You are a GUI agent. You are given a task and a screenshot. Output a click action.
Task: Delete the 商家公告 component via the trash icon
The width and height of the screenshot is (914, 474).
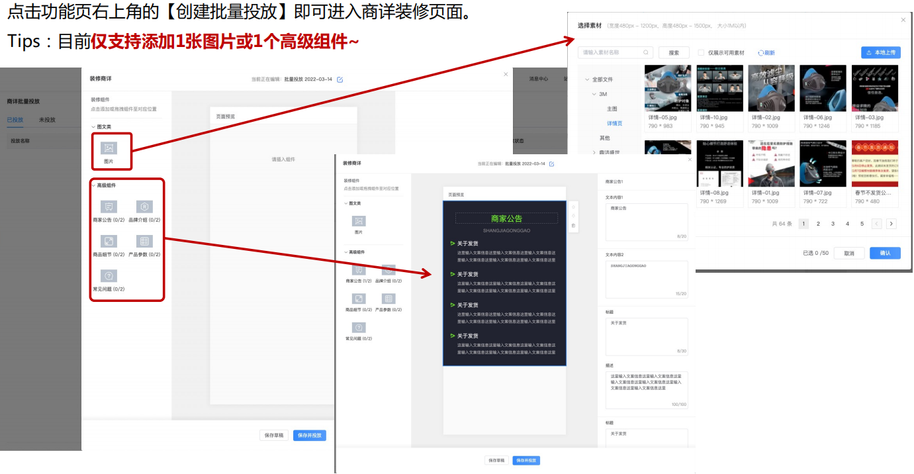572,226
